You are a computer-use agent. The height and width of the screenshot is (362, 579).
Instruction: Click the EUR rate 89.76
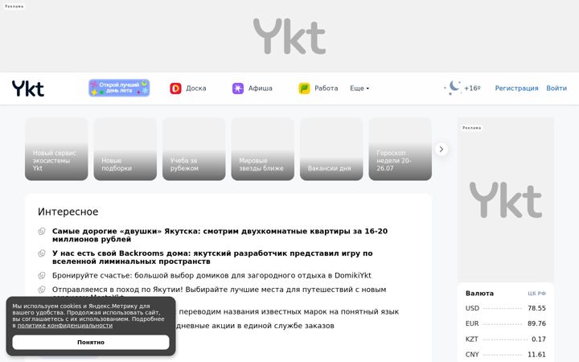click(x=536, y=323)
